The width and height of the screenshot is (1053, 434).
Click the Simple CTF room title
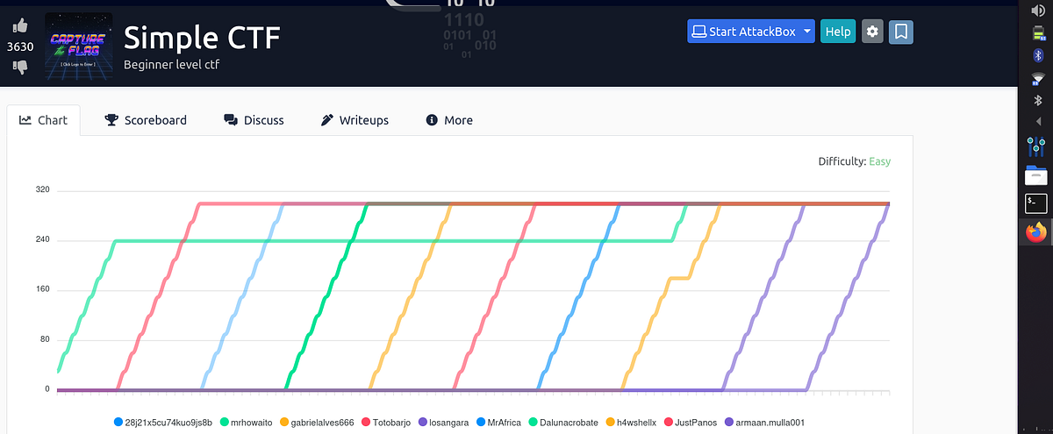tap(202, 37)
